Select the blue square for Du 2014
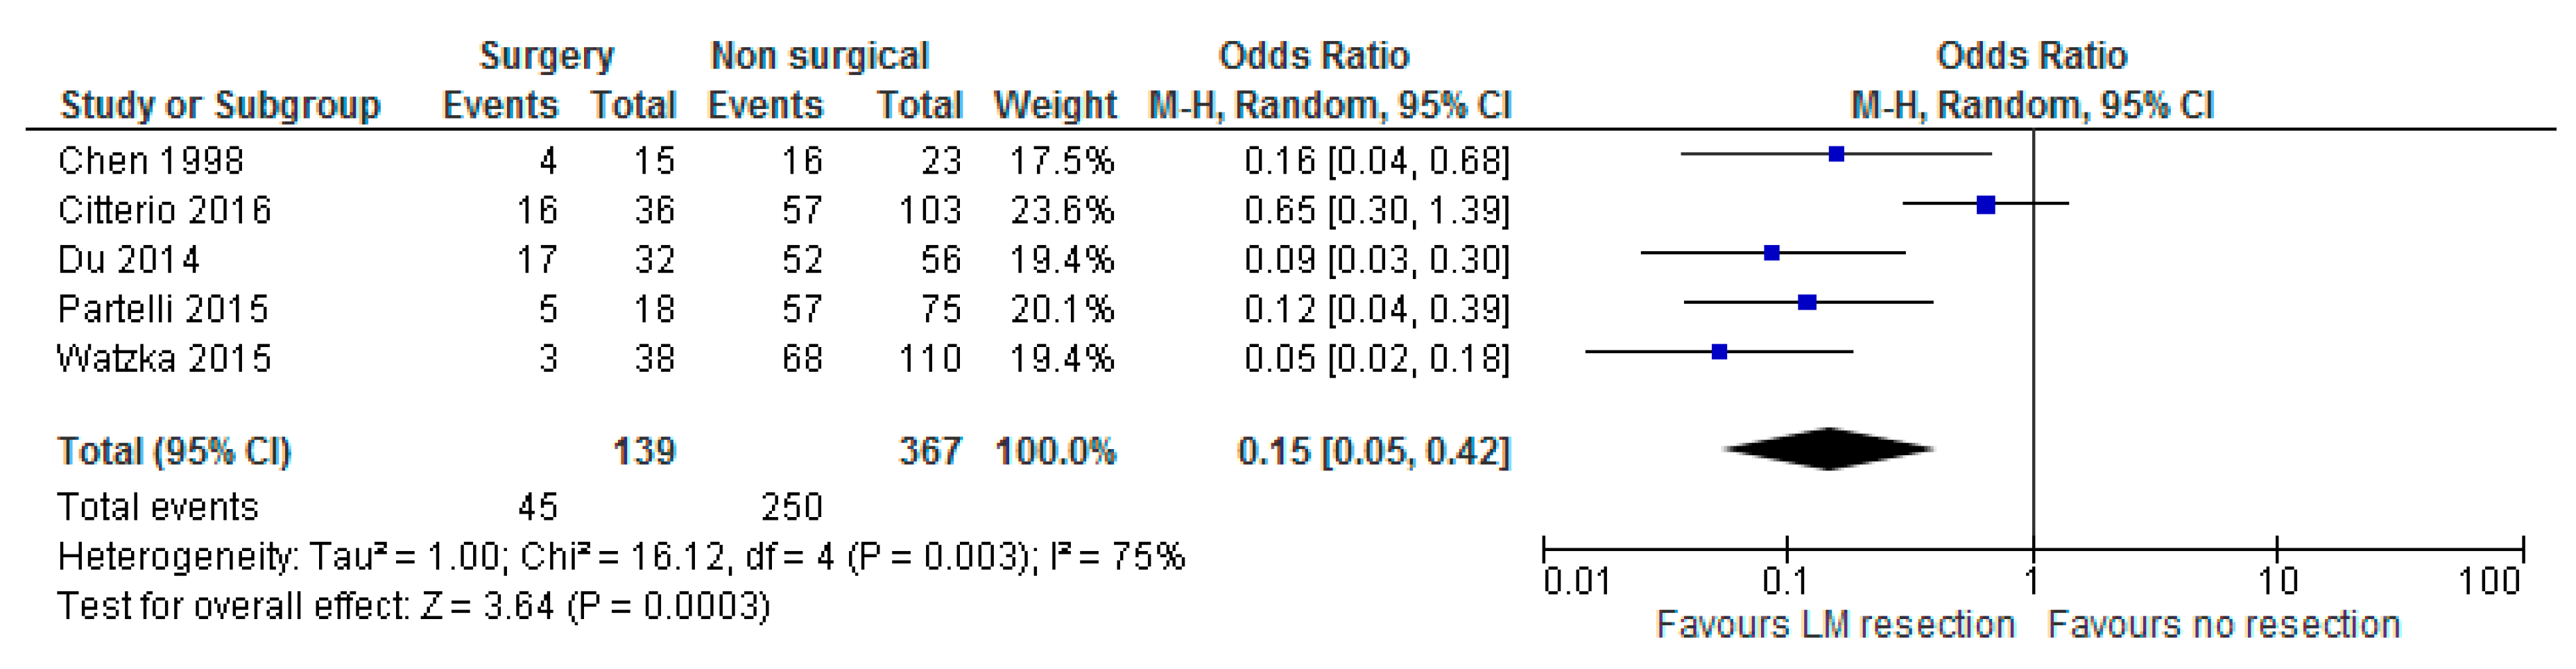The width and height of the screenshot is (2576, 669). pyautogui.click(x=1771, y=253)
